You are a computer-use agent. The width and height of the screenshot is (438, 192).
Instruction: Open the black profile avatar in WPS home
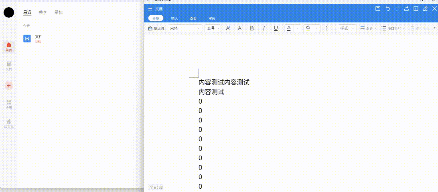(x=9, y=12)
